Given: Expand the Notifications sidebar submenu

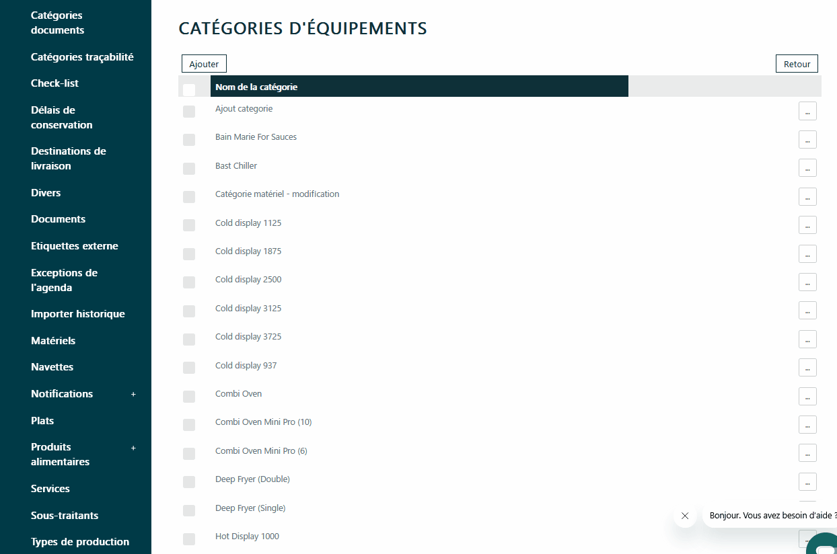Looking at the screenshot, I should [133, 394].
